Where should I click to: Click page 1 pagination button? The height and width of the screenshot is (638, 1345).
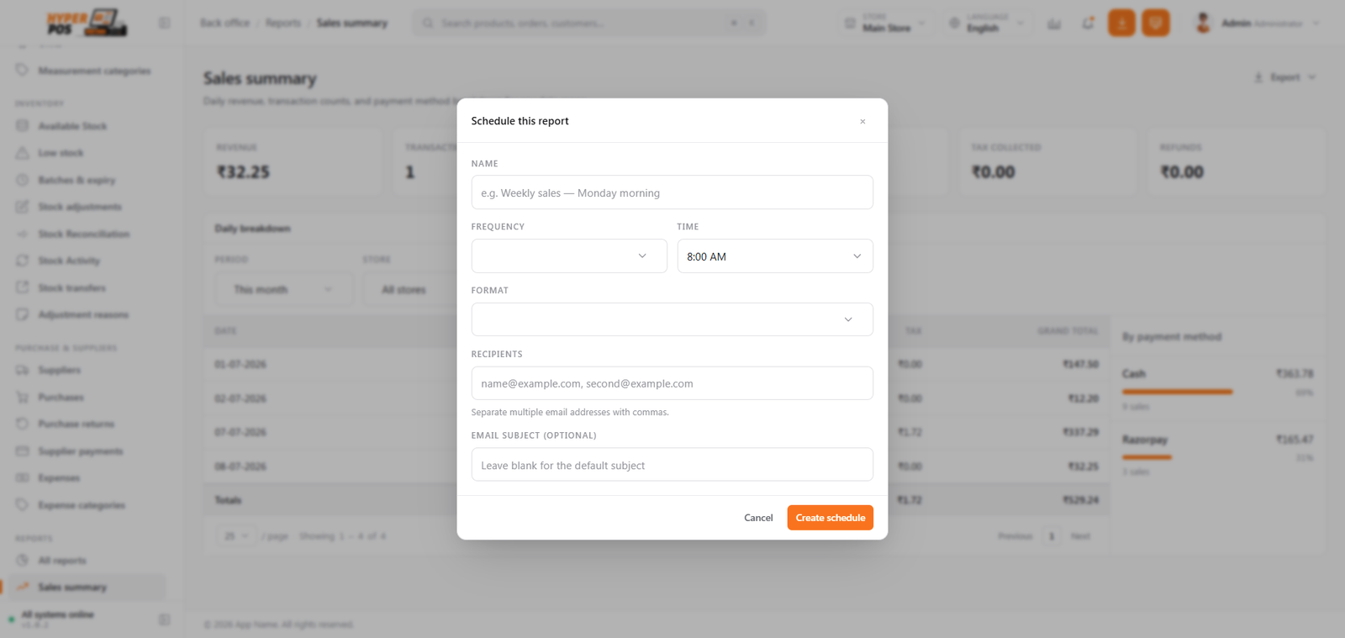[1051, 536]
